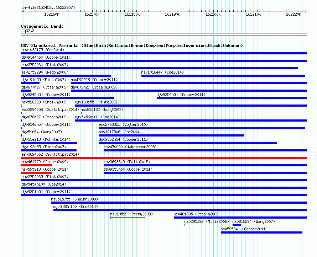Click nsv818294 (Wang2007) label

(254, 221)
